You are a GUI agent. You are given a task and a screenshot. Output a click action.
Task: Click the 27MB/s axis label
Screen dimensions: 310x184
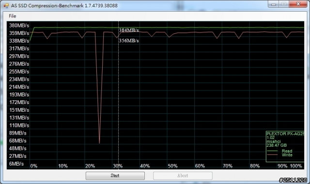(x=17, y=156)
